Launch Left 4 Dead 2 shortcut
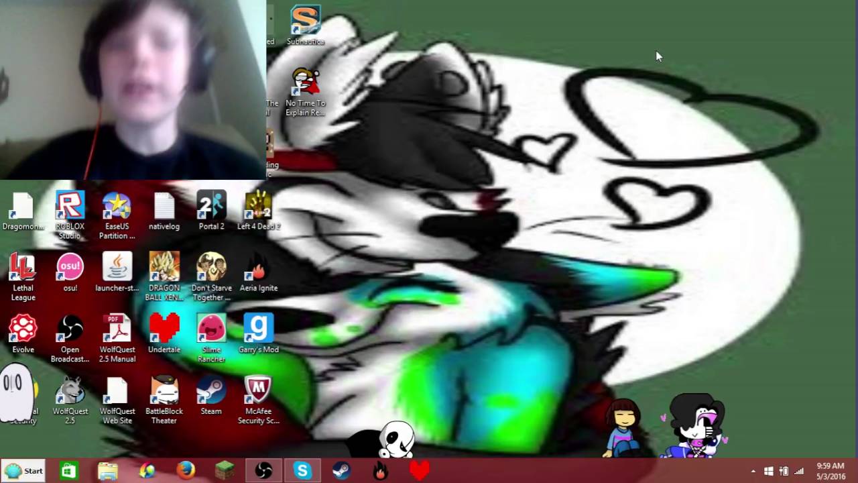 (258, 211)
